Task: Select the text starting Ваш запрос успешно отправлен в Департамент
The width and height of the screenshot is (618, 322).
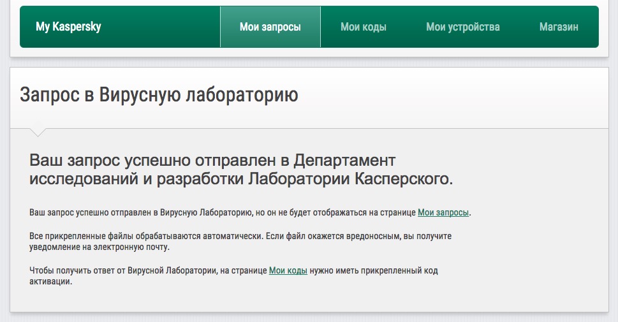Action: [241, 170]
